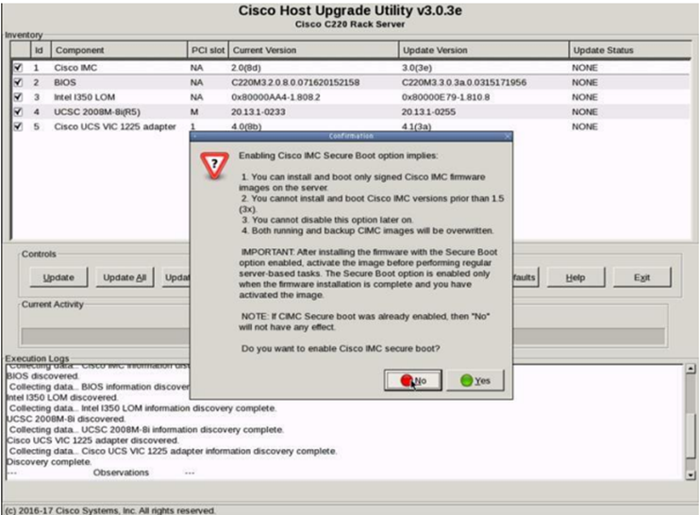This screenshot has width=700, height=515.
Task: Click No to decline secure boot
Action: tap(413, 380)
